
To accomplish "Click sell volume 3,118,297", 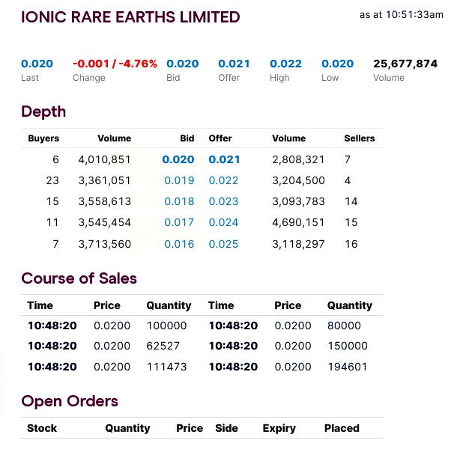I will (x=298, y=245).
